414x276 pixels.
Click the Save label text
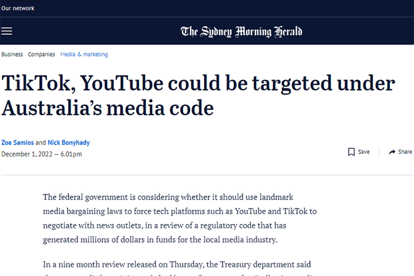(363, 152)
